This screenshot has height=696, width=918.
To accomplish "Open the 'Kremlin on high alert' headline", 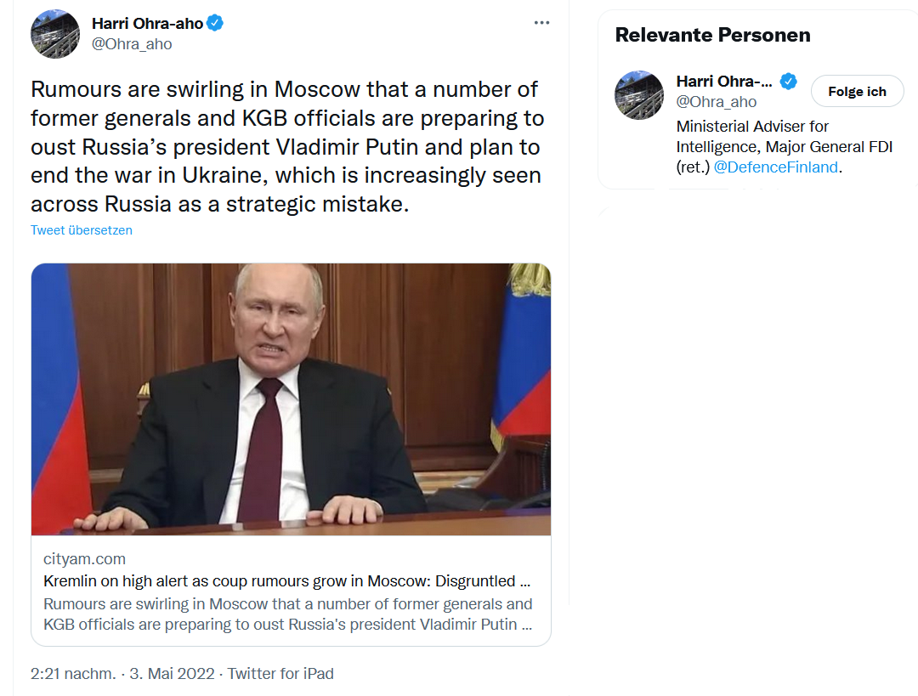I will tap(287, 581).
